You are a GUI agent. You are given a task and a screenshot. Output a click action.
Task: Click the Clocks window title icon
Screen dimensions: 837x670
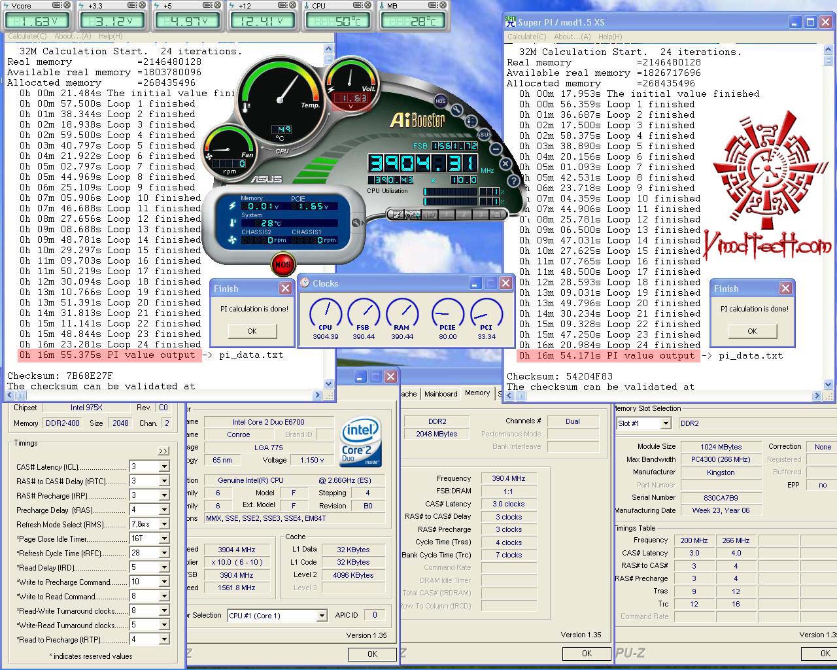point(305,283)
